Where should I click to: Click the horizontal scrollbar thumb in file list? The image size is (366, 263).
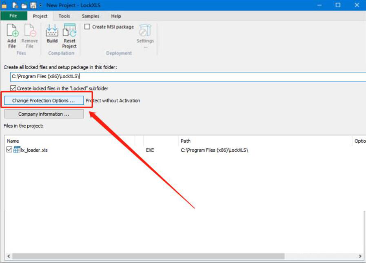click(x=148, y=256)
